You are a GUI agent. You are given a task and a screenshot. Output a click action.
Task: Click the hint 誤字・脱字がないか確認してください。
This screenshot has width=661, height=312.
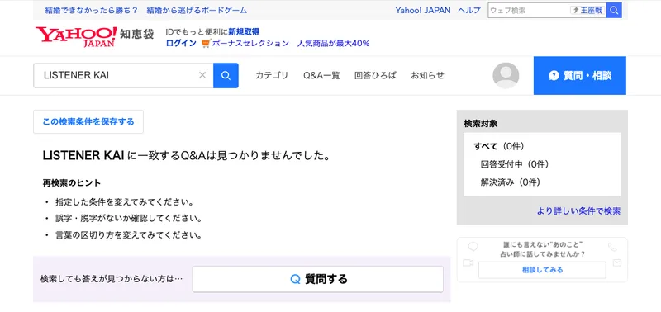129,219
